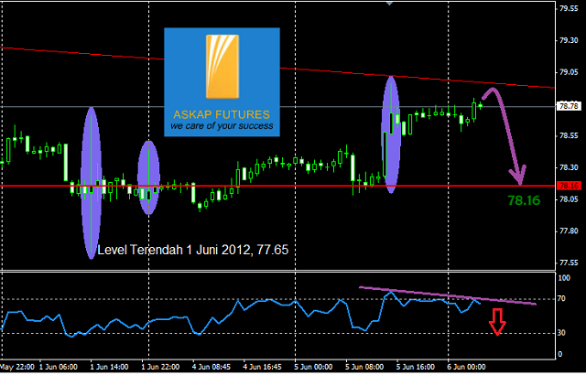Click the red 78.16 price axis label
Image resolution: width=586 pixels, height=375 pixels.
pyautogui.click(x=569, y=186)
